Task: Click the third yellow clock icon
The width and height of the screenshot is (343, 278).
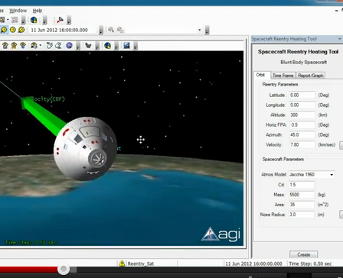Action: pos(21,30)
